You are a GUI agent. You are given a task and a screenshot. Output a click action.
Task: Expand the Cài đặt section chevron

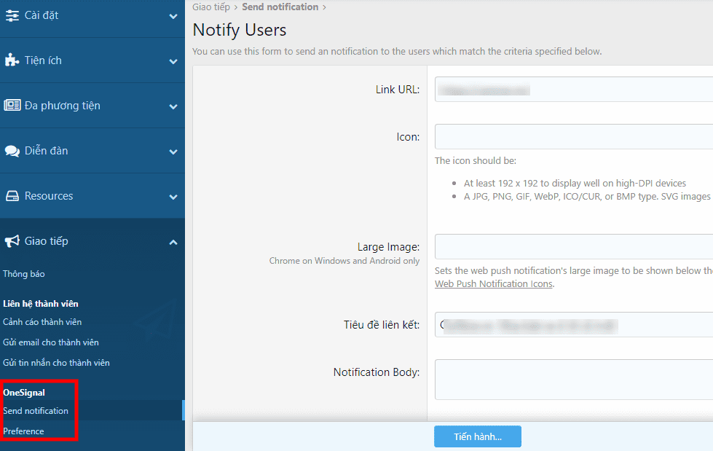173,16
